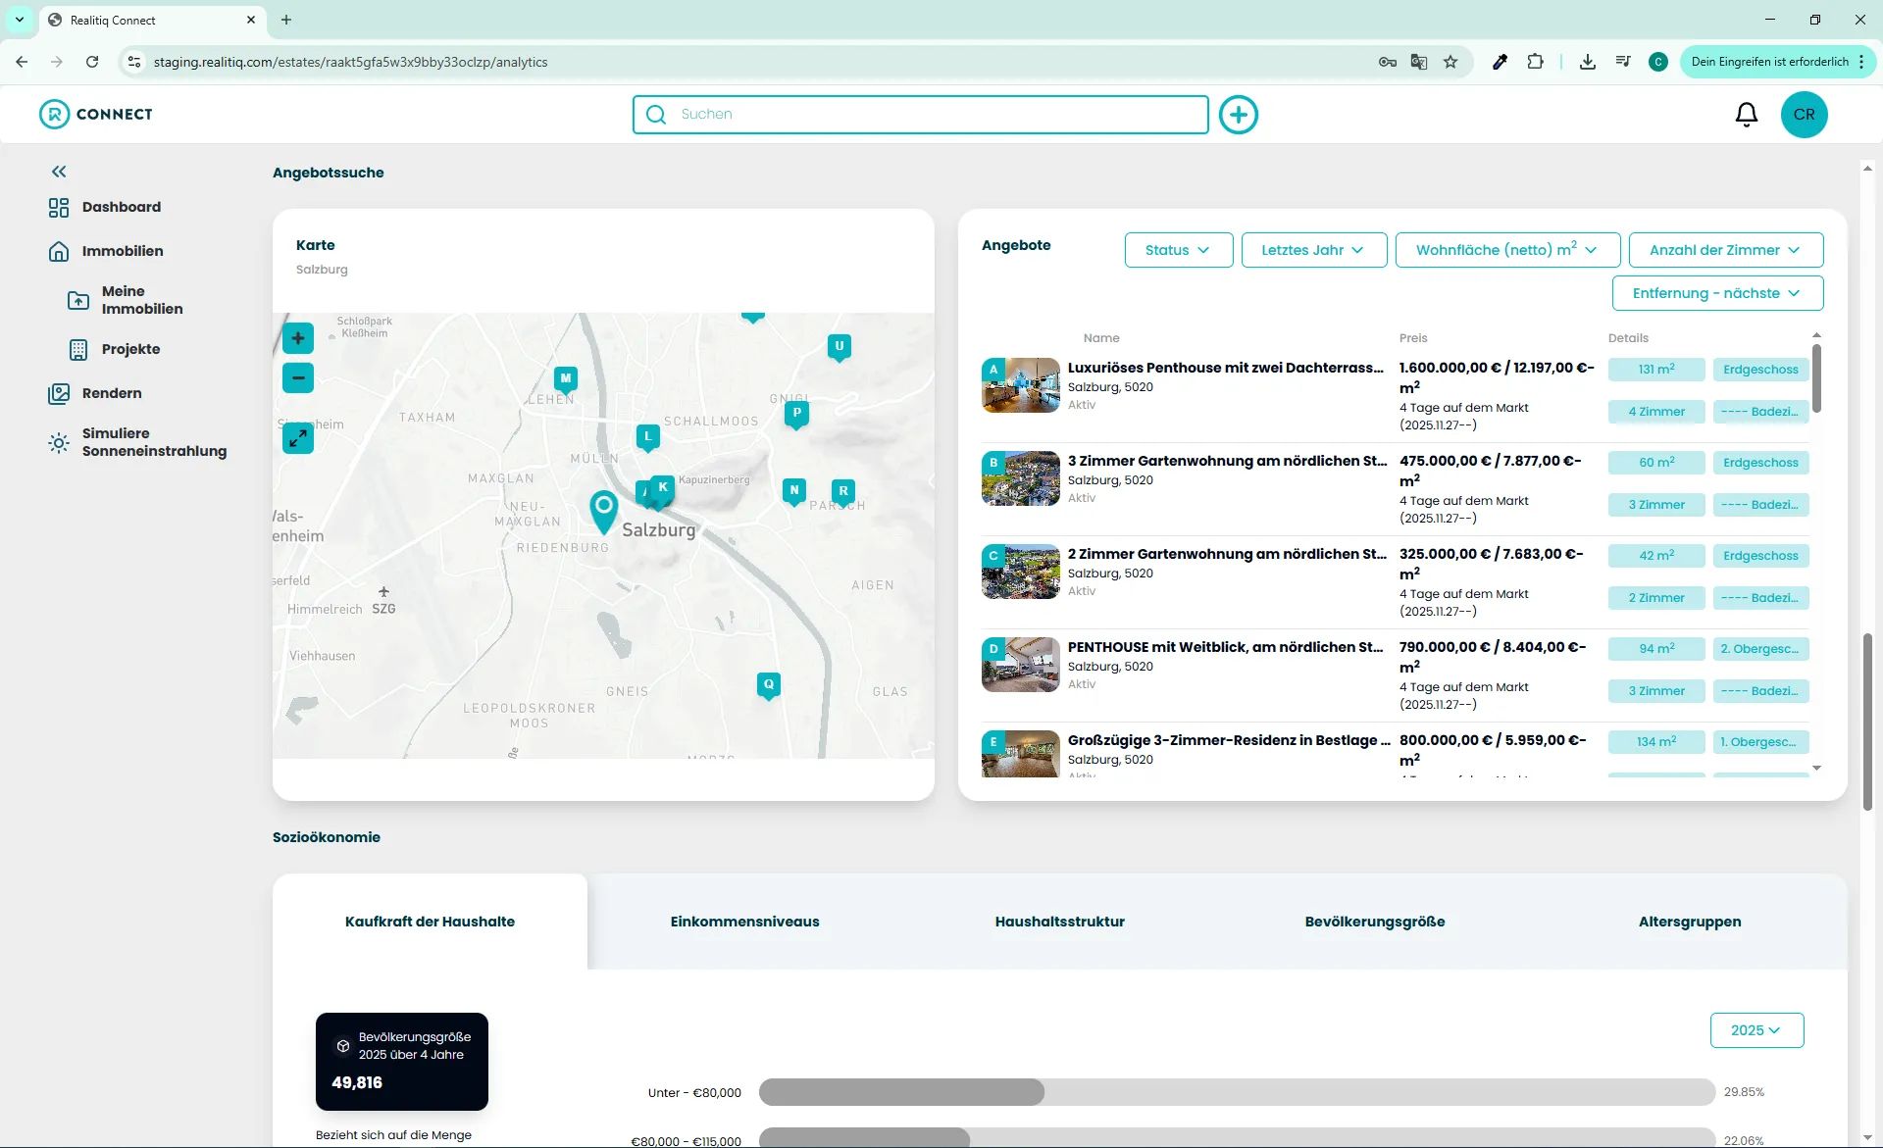This screenshot has height=1148, width=1883.
Task: Click the 4 Zimmer detail tag
Action: (1656, 412)
